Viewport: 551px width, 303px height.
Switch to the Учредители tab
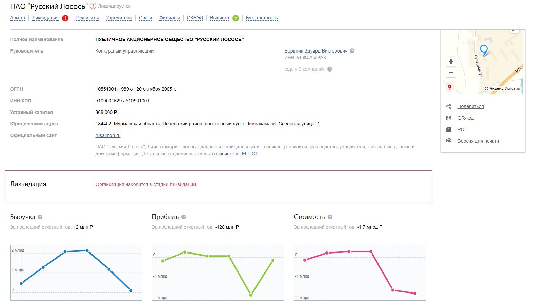pyautogui.click(x=119, y=18)
